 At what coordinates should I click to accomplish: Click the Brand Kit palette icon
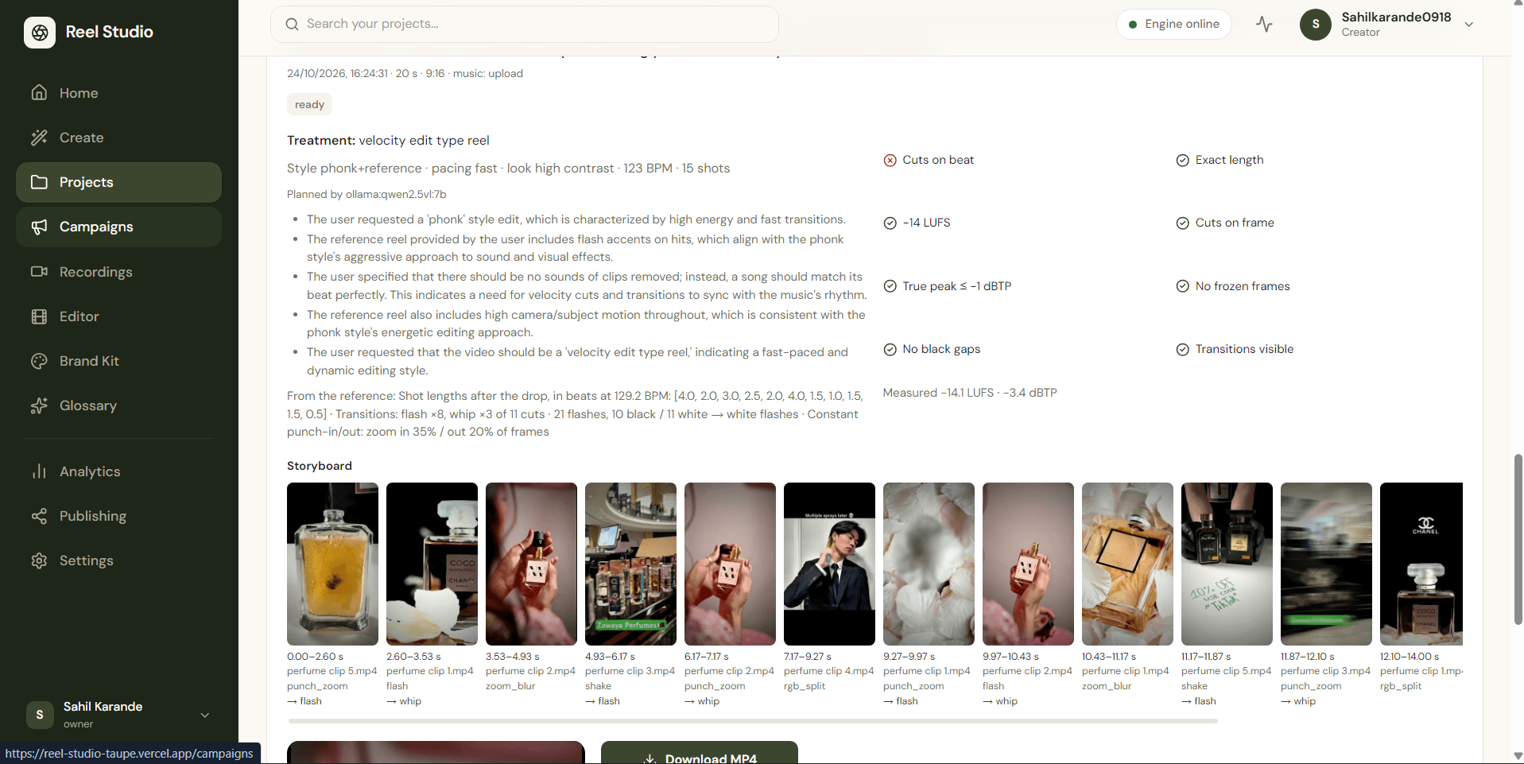pyautogui.click(x=39, y=361)
